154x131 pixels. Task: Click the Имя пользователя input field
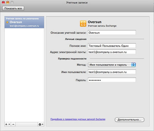pyautogui.click(x=112, y=72)
